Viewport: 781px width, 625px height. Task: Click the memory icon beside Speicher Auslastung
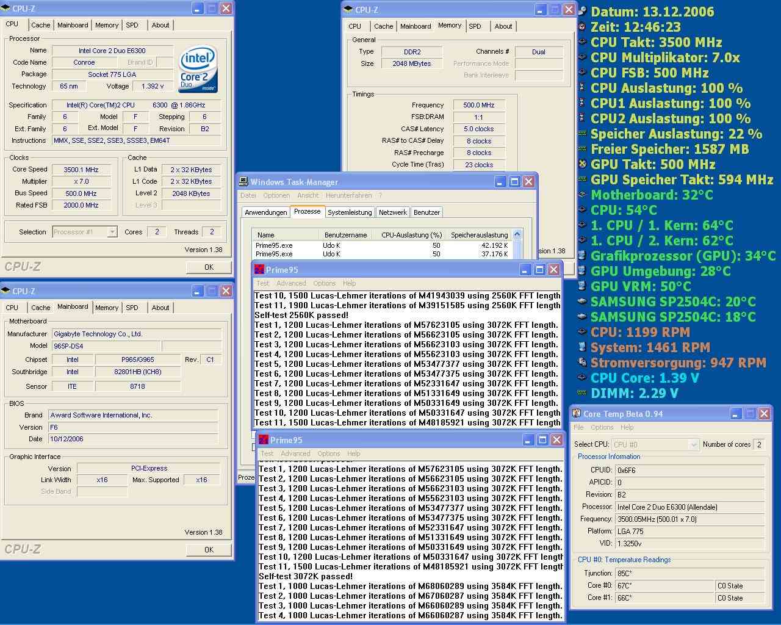(x=582, y=133)
